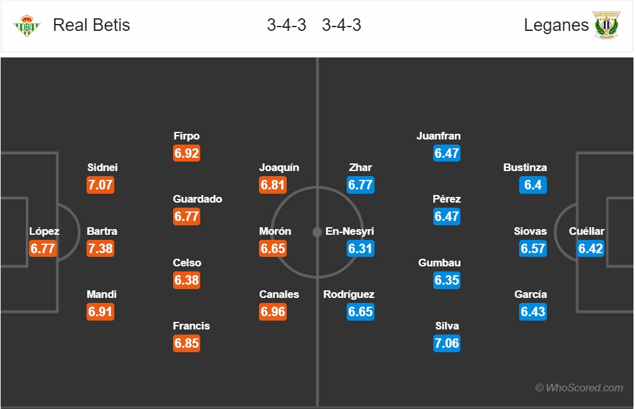Open the Leganes team name
The width and height of the screenshot is (636, 409).
pyautogui.click(x=556, y=25)
